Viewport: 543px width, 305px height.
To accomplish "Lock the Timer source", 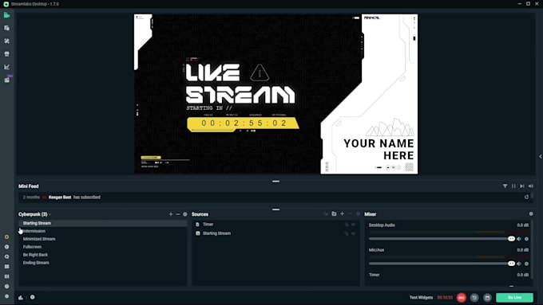I will pos(347,225).
